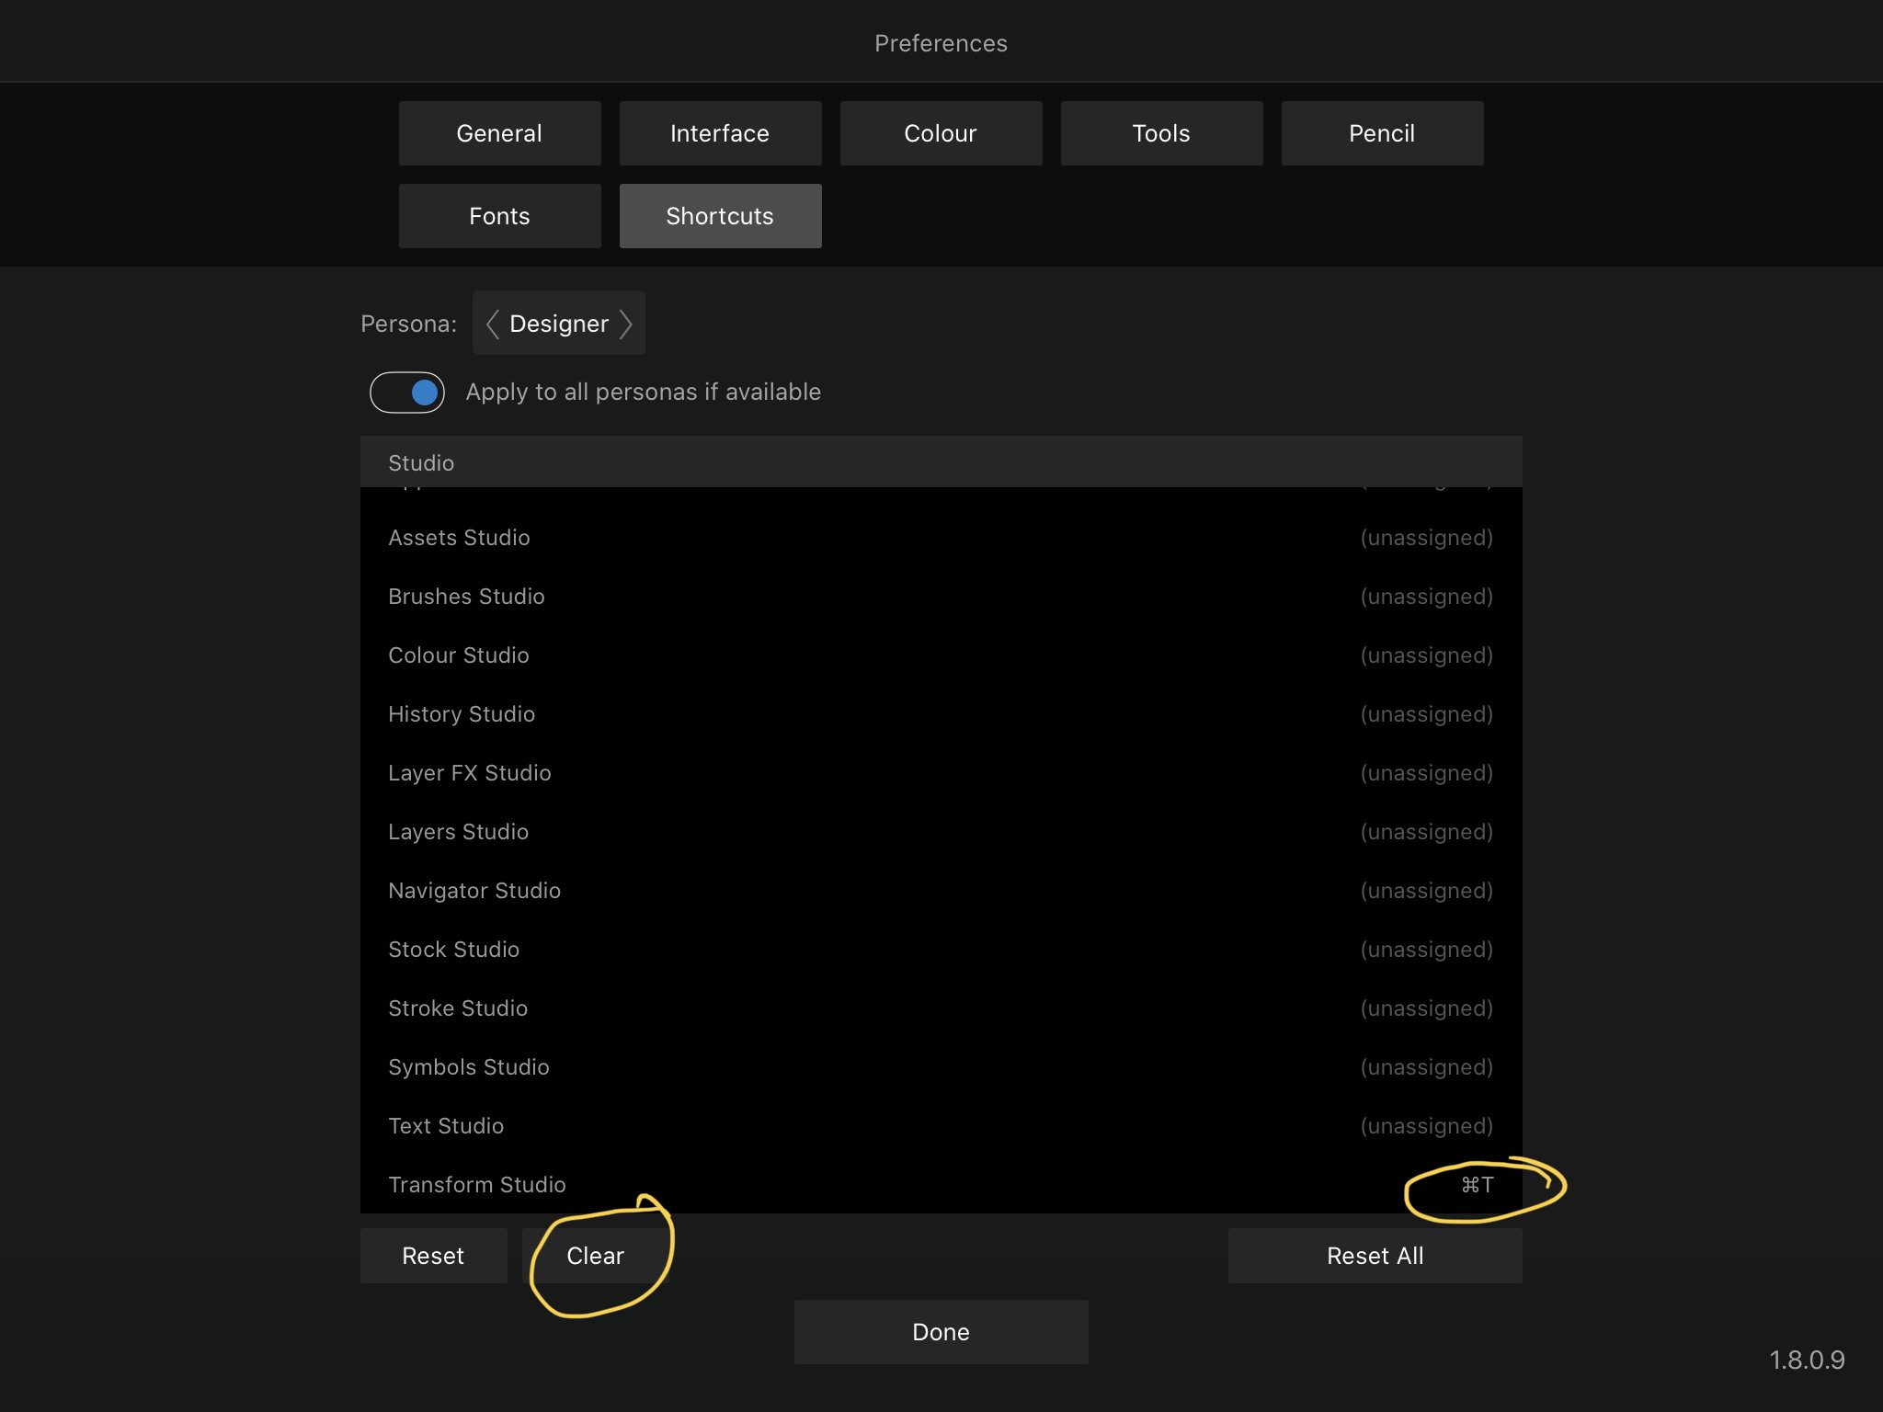Image resolution: width=1883 pixels, height=1412 pixels.
Task: Click the unassigned shortcut for Assets Studio
Action: (x=1425, y=538)
